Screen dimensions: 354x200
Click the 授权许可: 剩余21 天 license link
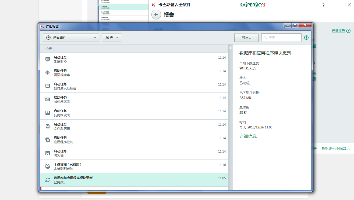[x=336, y=148]
